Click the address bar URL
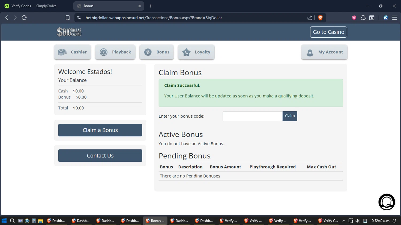The image size is (401, 225). (x=154, y=18)
